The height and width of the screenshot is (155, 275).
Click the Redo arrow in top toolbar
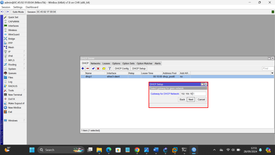pyautogui.click(x=7, y=12)
